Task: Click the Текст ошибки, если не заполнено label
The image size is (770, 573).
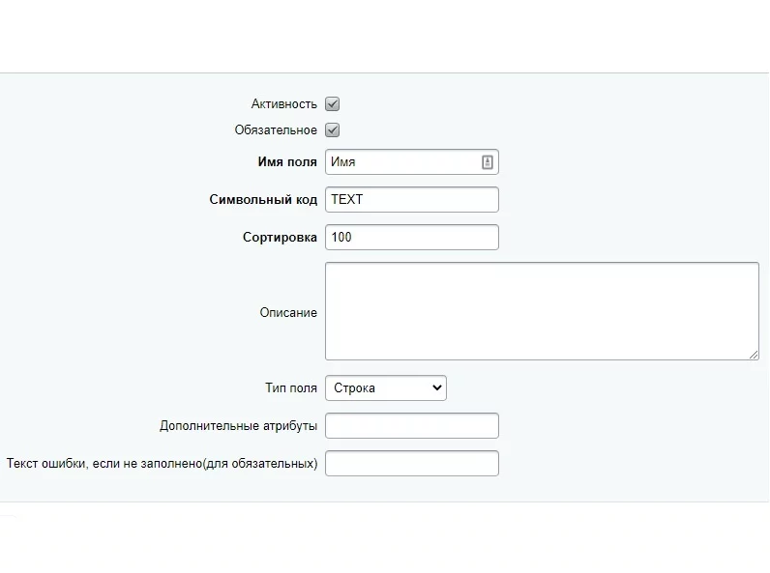Action: (x=162, y=464)
